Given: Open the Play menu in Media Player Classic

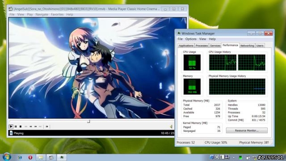Looking at the screenshot, I should point(30,14).
